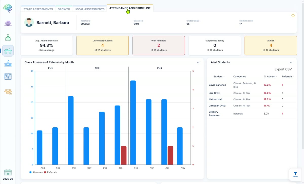
Task: Open the user groups sidebar icon
Action: [x=8, y=91]
